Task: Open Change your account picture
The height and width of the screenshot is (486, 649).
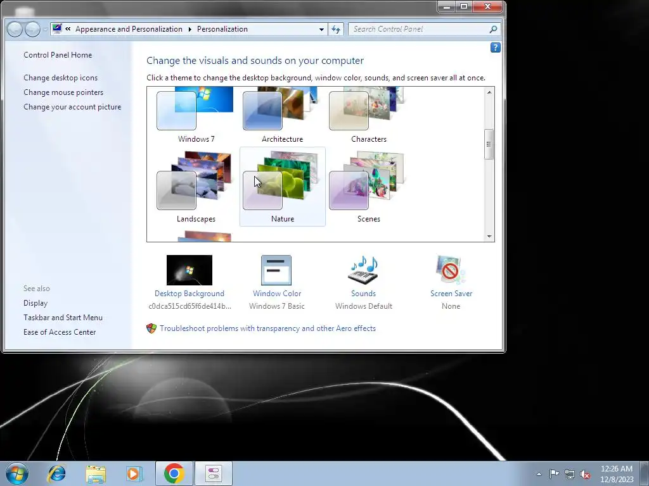Action: (x=72, y=106)
